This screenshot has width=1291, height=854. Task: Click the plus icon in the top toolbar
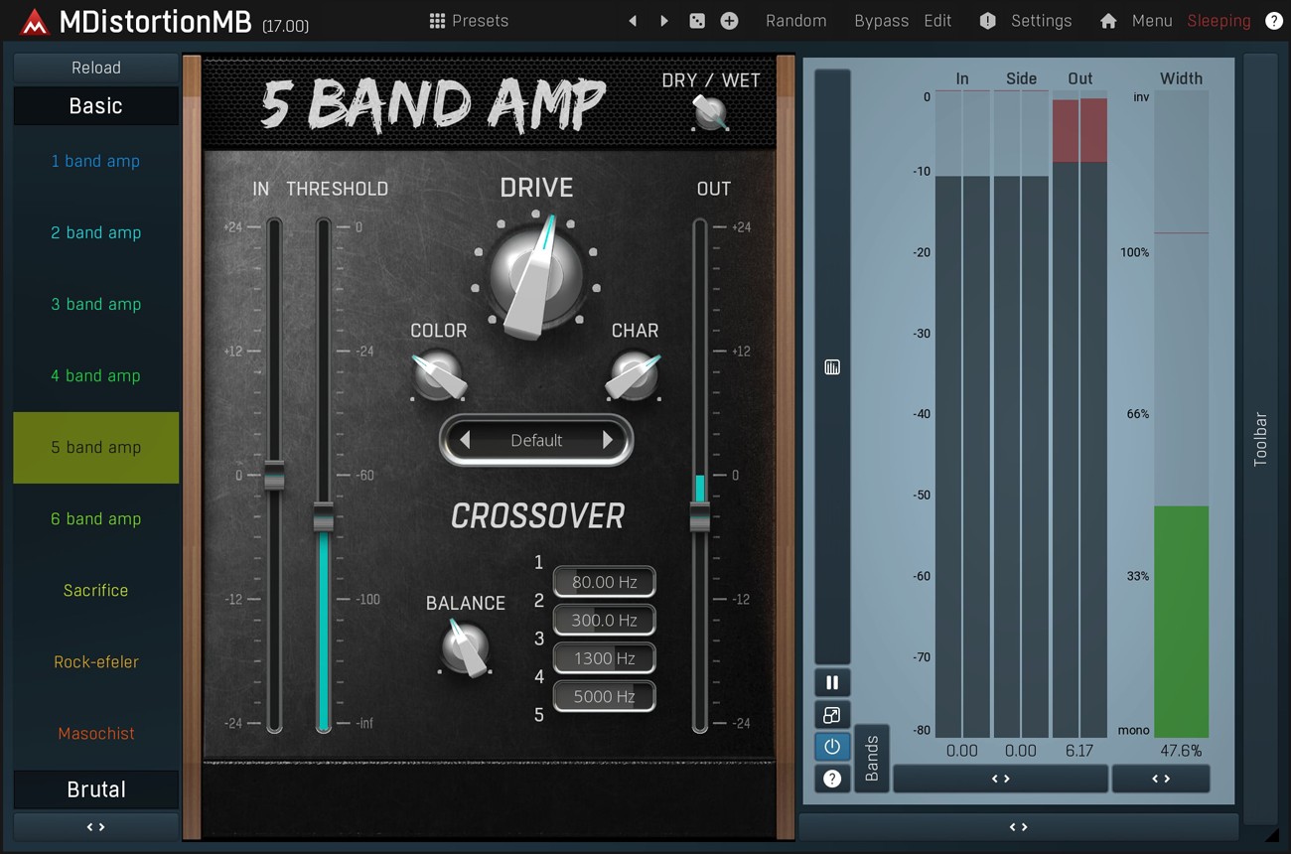pos(729,20)
